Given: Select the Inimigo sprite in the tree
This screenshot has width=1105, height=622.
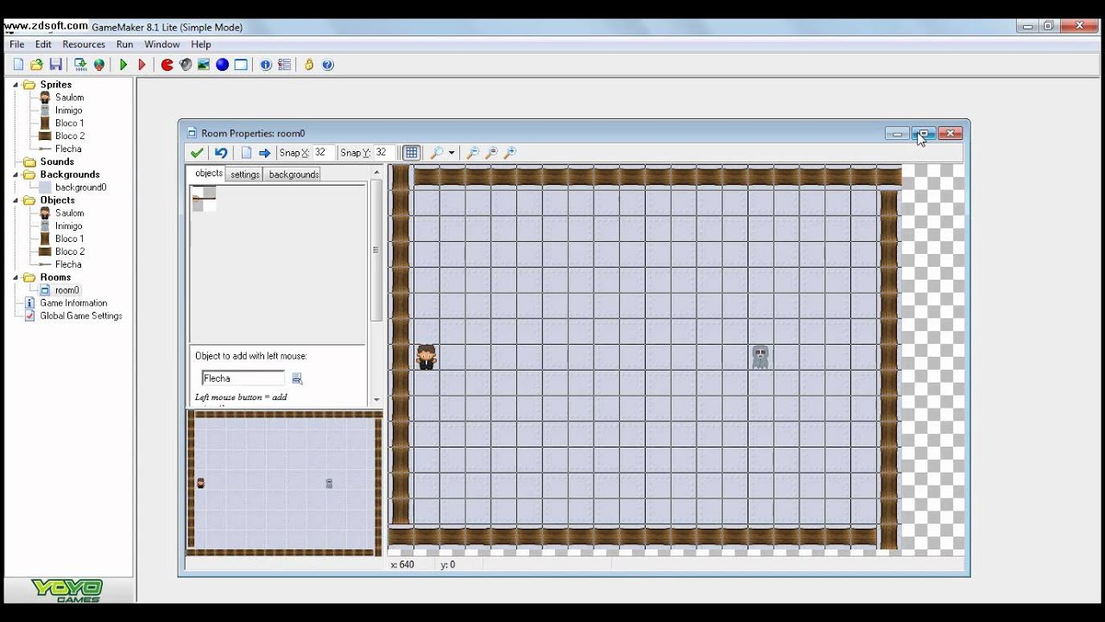Looking at the screenshot, I should 69,111.
